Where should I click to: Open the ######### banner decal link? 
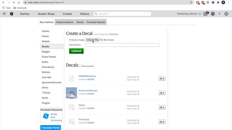(x=87, y=76)
